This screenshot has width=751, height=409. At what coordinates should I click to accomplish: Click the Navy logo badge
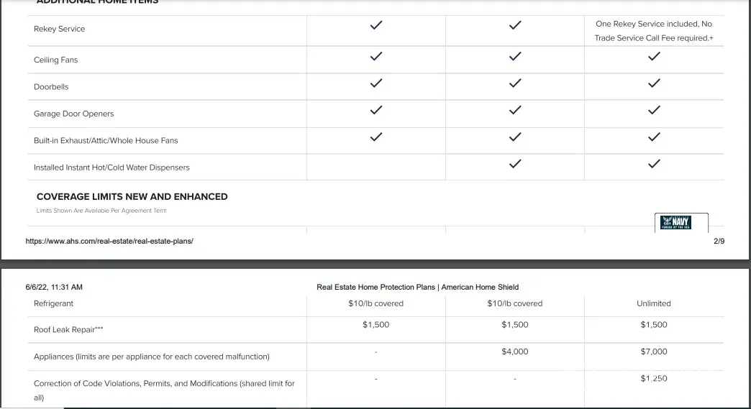681,223
